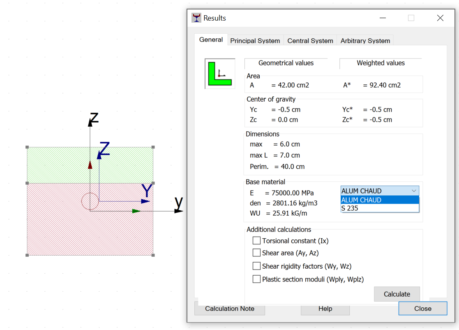Screen dimensions: 459x330
Task: Click the blue Y principal axis label
Action: click(x=147, y=191)
